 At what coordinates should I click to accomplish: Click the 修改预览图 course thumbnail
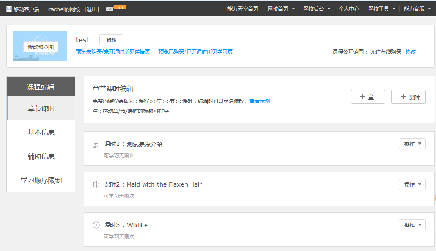tap(40, 47)
